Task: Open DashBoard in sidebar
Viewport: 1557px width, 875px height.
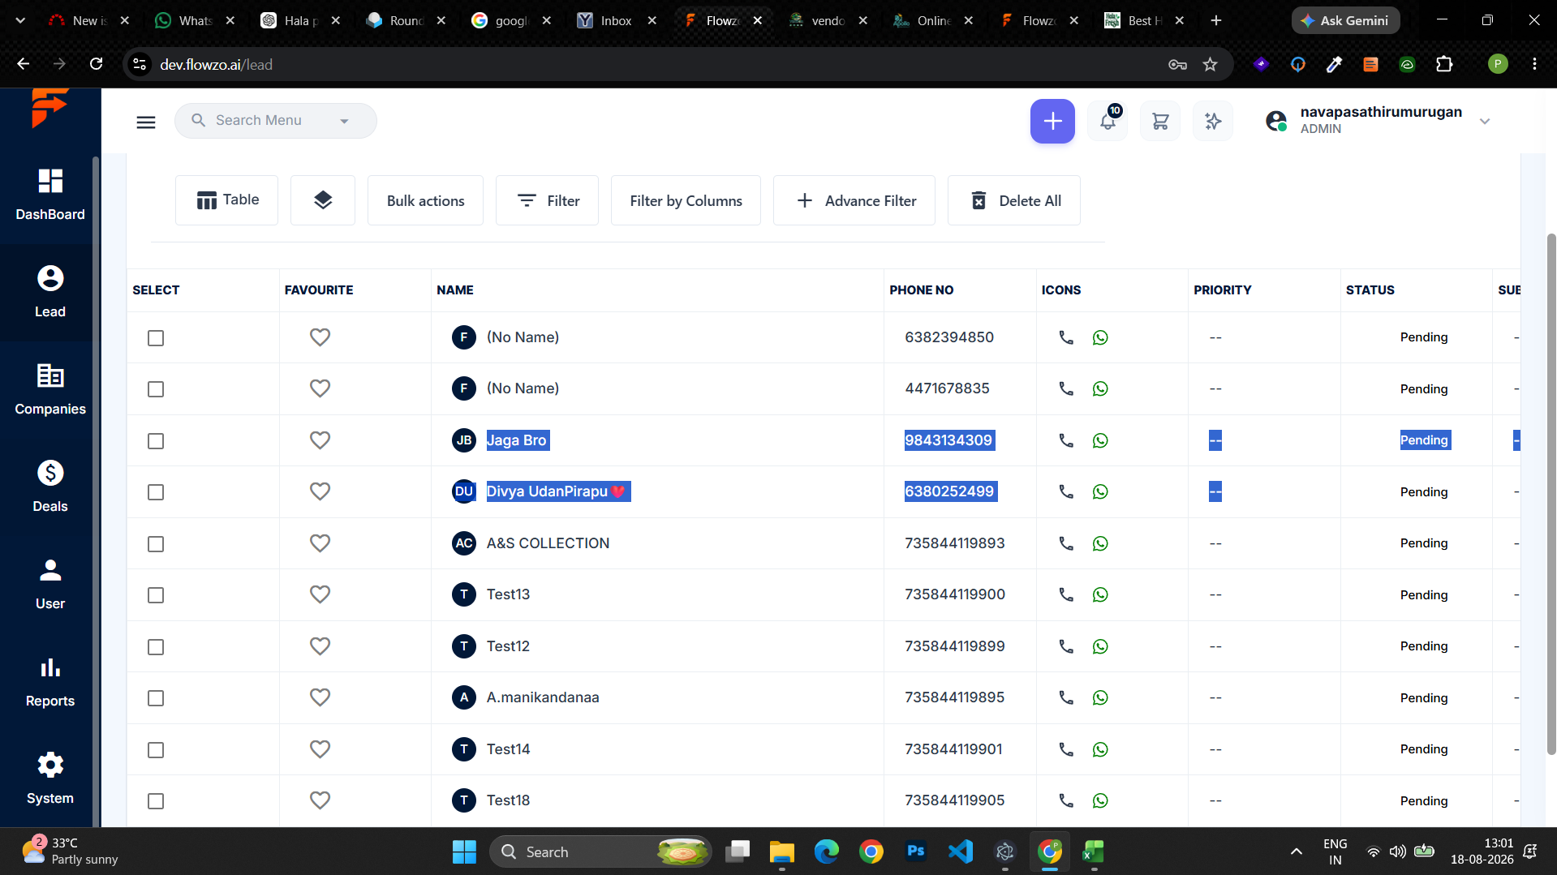Action: point(49,195)
